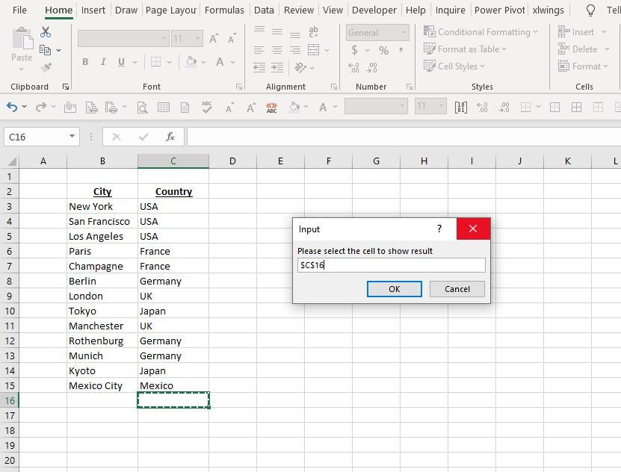Screen dimensions: 621x472
Task: Click the Comma Style icon
Action: click(401, 50)
